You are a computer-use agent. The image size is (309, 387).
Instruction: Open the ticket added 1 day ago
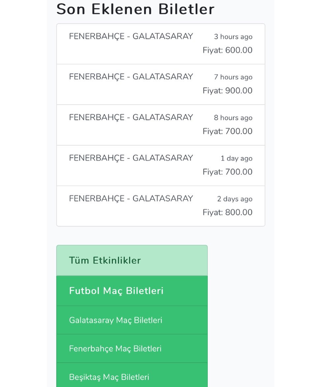[x=161, y=166]
